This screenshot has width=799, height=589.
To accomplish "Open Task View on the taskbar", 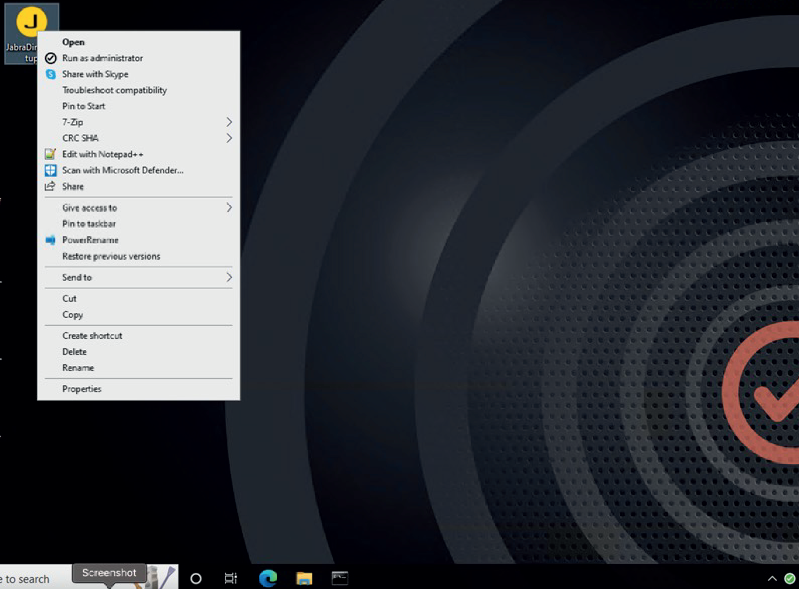I will coord(231,578).
